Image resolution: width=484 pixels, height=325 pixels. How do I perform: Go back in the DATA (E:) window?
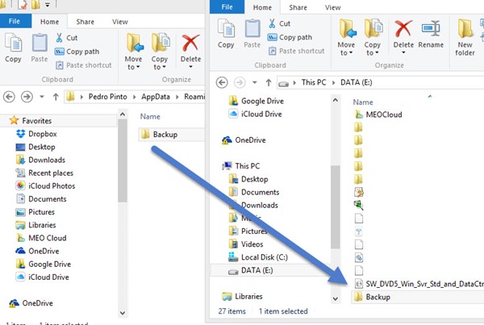(222, 83)
